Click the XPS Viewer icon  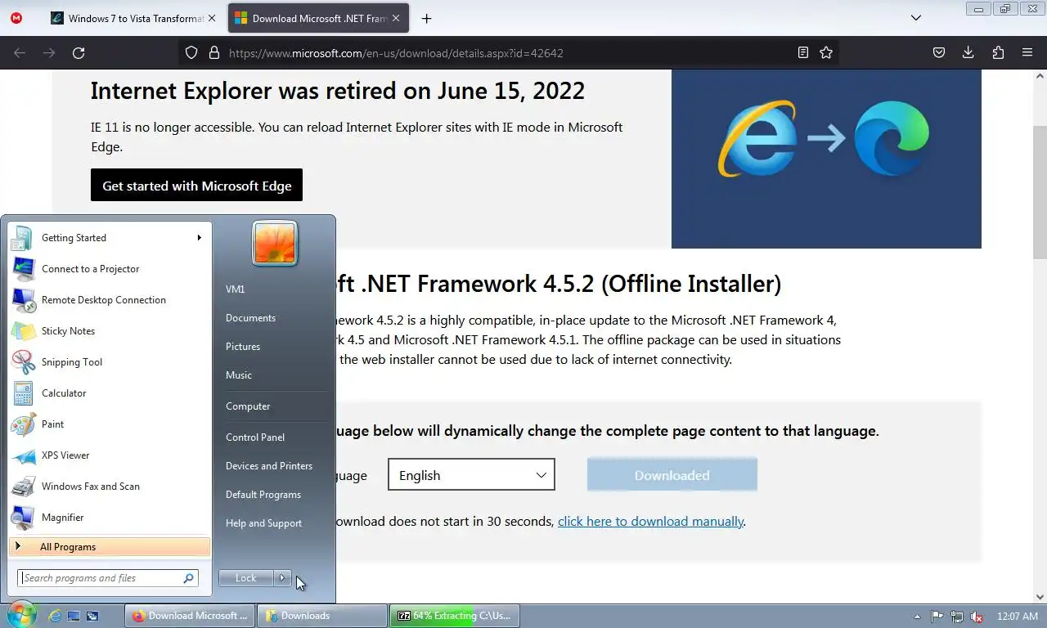coord(23,455)
